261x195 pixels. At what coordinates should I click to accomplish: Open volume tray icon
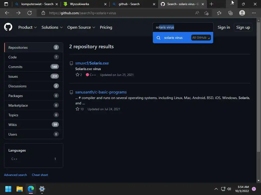[229, 189]
